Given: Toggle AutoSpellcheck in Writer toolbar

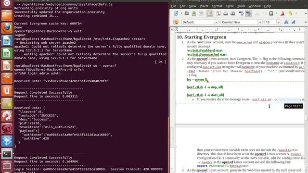Looking at the screenshot, I should tap(248, 13).
